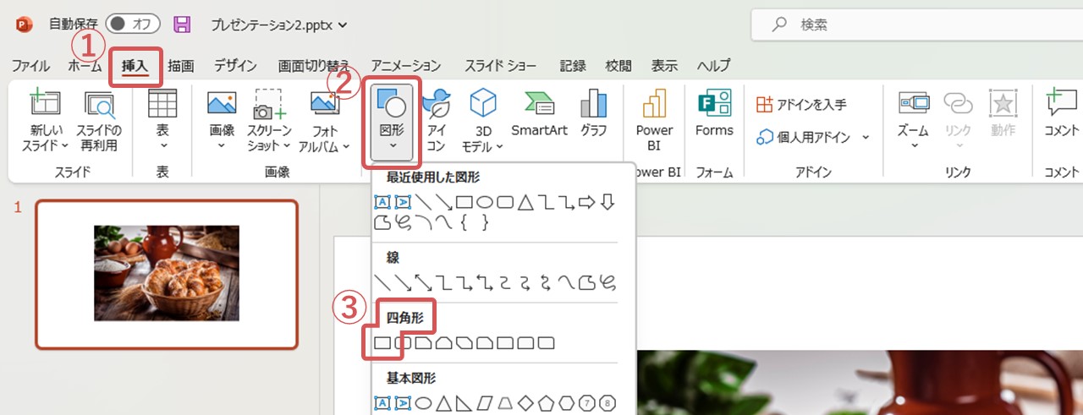Screen dimensions: 1083x415
Task: Select the 挿入 tab
Action: pos(135,66)
